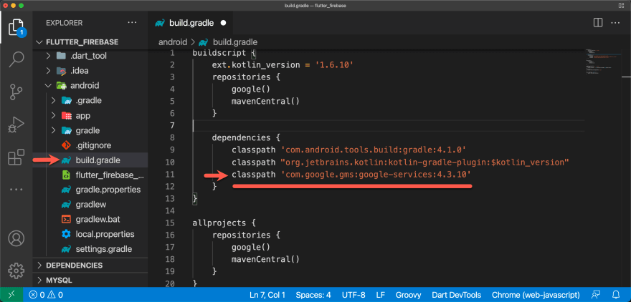The width and height of the screenshot is (631, 302).
Task: Open Explorer views and more actions menu
Action: point(132,23)
